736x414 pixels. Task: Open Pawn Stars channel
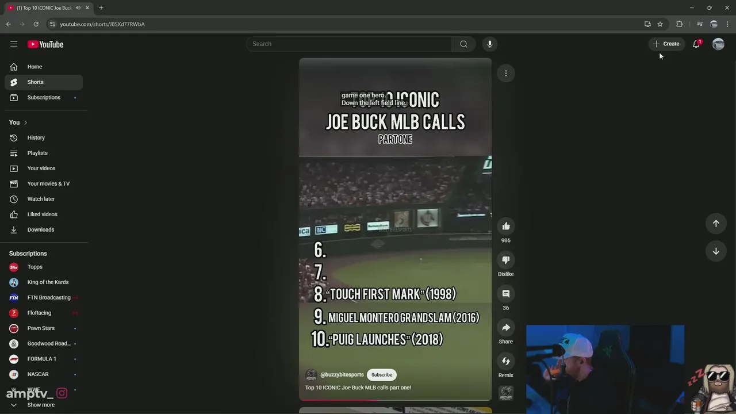[x=44, y=328]
